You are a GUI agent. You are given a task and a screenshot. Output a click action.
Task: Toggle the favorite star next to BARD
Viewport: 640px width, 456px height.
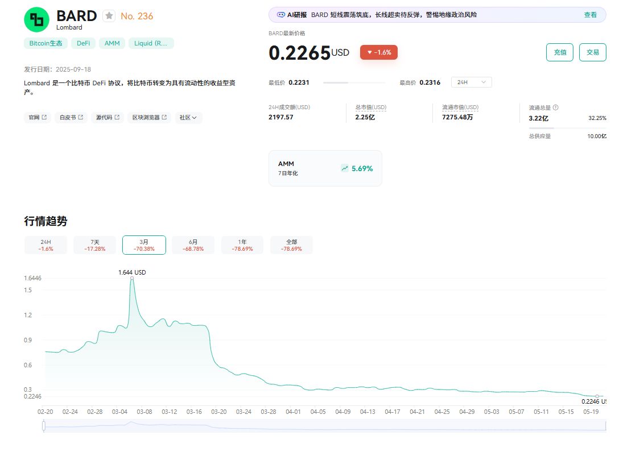tap(109, 16)
